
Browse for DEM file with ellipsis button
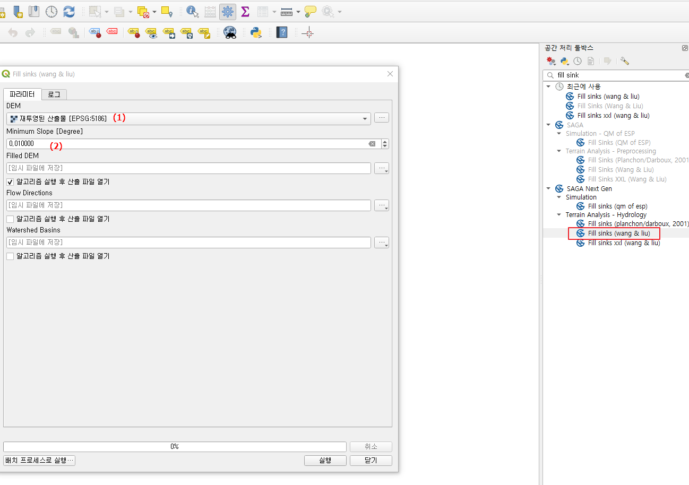pyautogui.click(x=382, y=118)
